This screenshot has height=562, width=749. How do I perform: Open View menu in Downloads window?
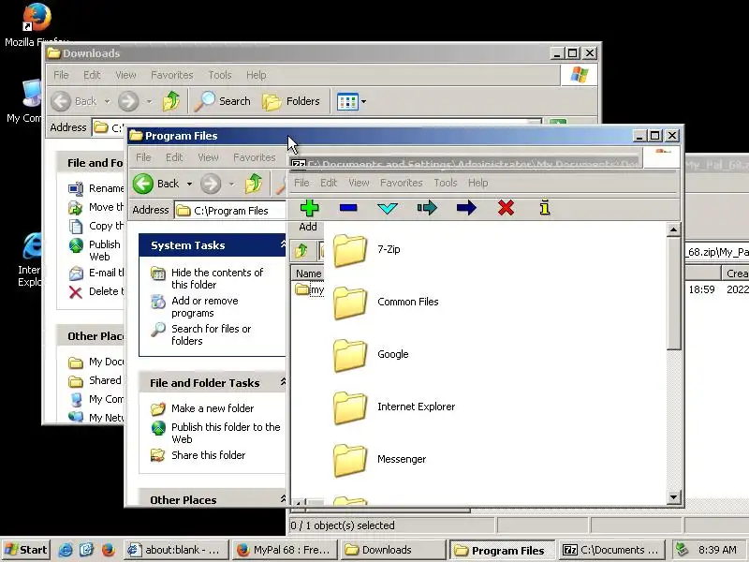[125, 75]
